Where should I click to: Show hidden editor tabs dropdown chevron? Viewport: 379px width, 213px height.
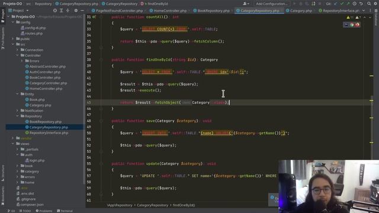click(x=364, y=11)
